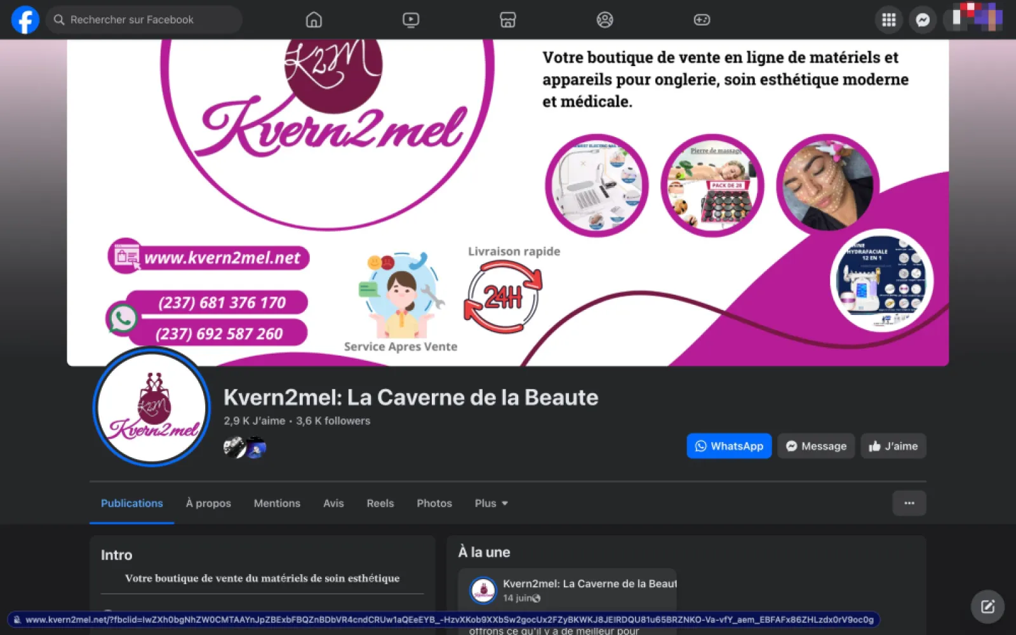Click the Intro section heading
Screen dimensions: 1016x635
tap(117, 555)
